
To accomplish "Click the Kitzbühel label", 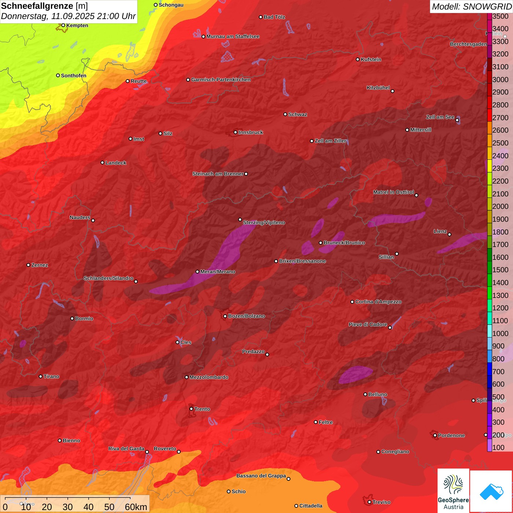I will click(378, 88).
